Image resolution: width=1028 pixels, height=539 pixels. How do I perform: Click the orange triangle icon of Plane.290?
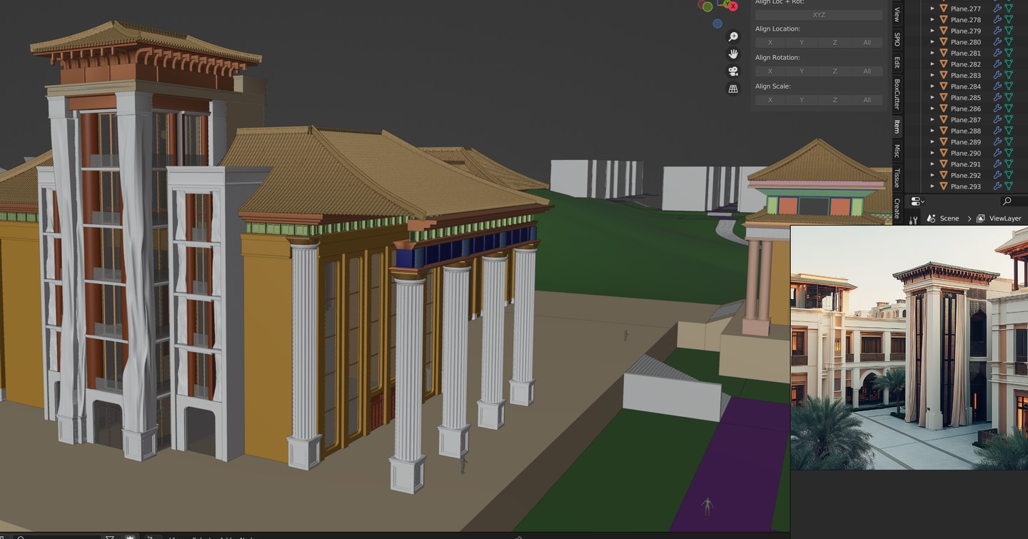pos(943,153)
